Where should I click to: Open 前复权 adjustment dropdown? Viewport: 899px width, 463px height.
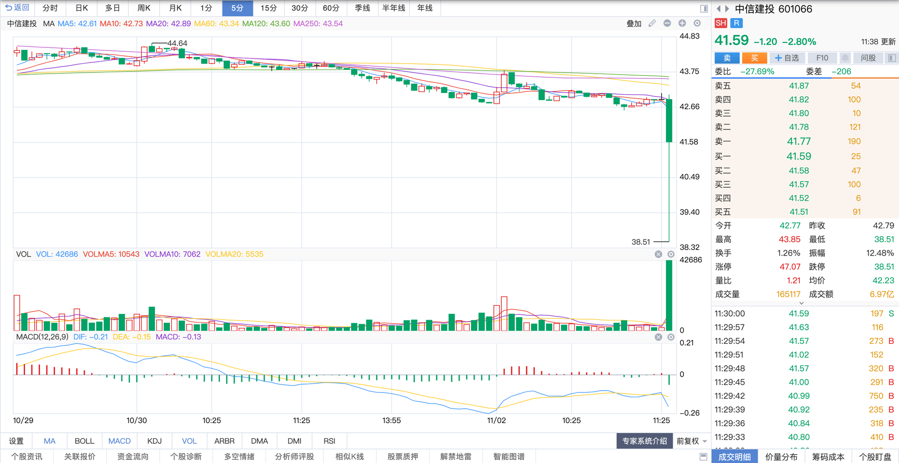[691, 441]
